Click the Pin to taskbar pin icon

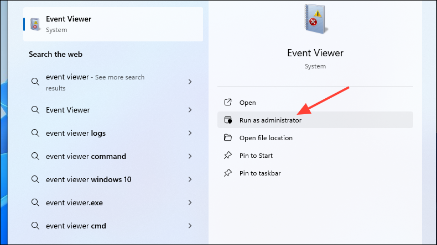(x=228, y=173)
